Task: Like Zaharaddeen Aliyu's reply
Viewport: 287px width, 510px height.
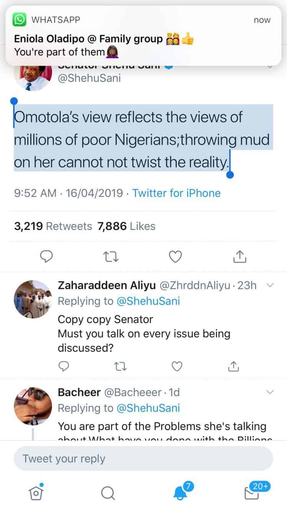Action: (176, 367)
